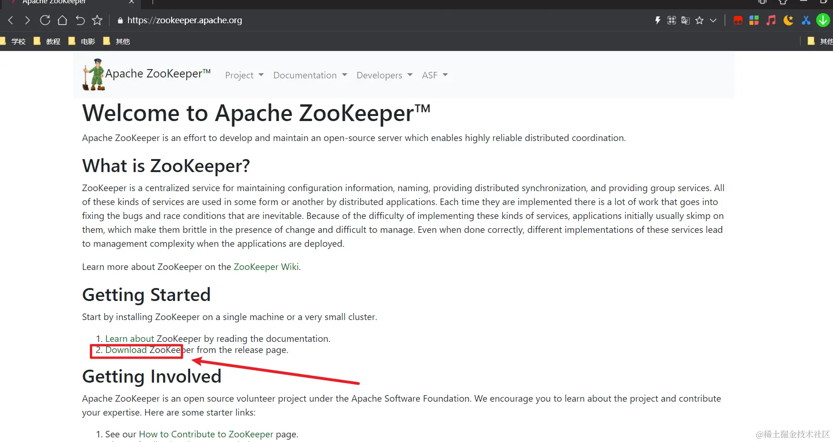
Task: Click the heading "Getting Involved"
Action: (152, 377)
